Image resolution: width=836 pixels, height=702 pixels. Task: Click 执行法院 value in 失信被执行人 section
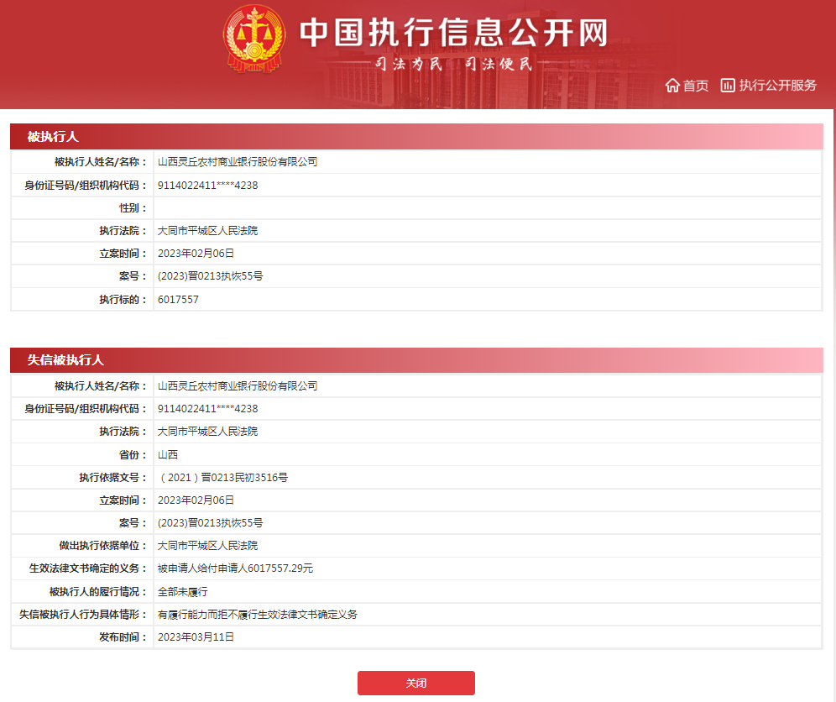pos(207,431)
